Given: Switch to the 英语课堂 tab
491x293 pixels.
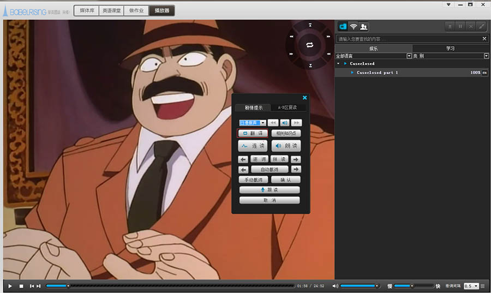Looking at the screenshot, I should pyautogui.click(x=111, y=10).
